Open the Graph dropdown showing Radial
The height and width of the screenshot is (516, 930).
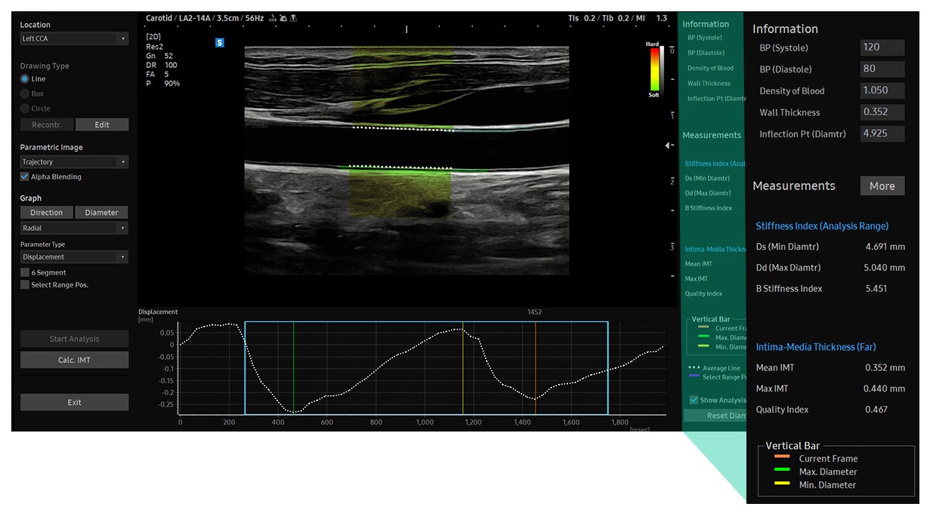click(74, 228)
